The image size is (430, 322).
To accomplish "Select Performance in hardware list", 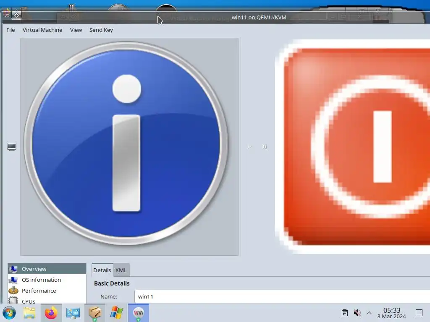I will point(47,291).
